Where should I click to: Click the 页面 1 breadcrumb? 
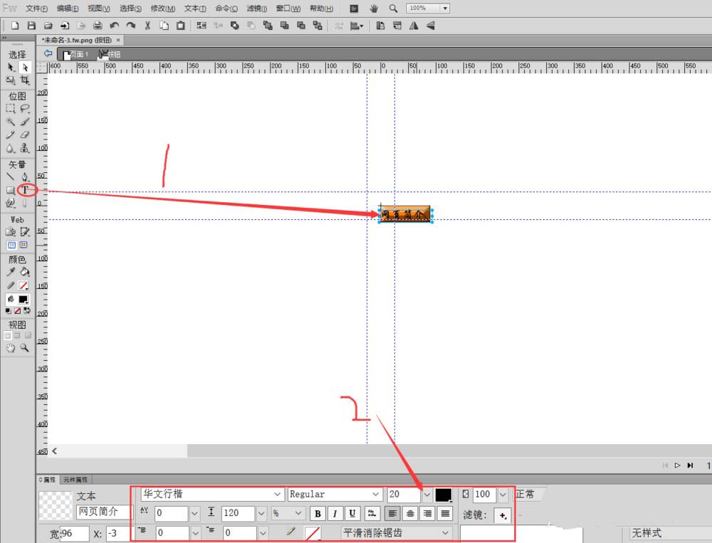click(x=75, y=55)
